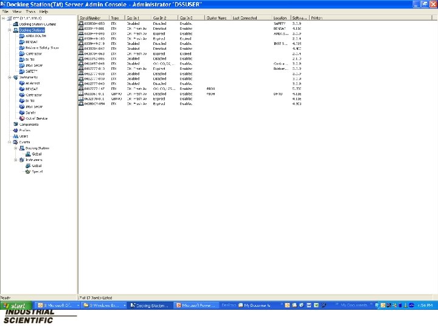Select BENSAT under Instruments

(31, 89)
